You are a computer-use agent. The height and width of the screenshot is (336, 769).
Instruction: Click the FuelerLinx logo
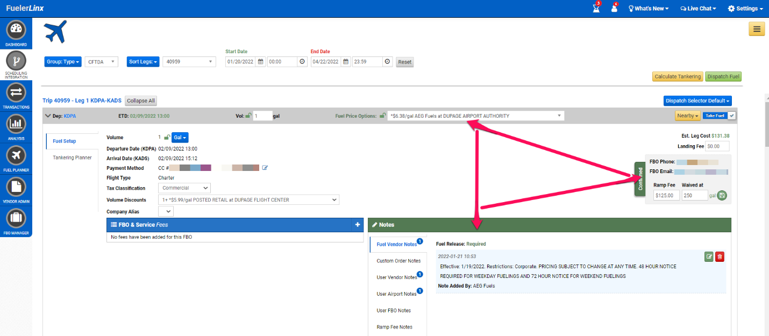pyautogui.click(x=25, y=8)
